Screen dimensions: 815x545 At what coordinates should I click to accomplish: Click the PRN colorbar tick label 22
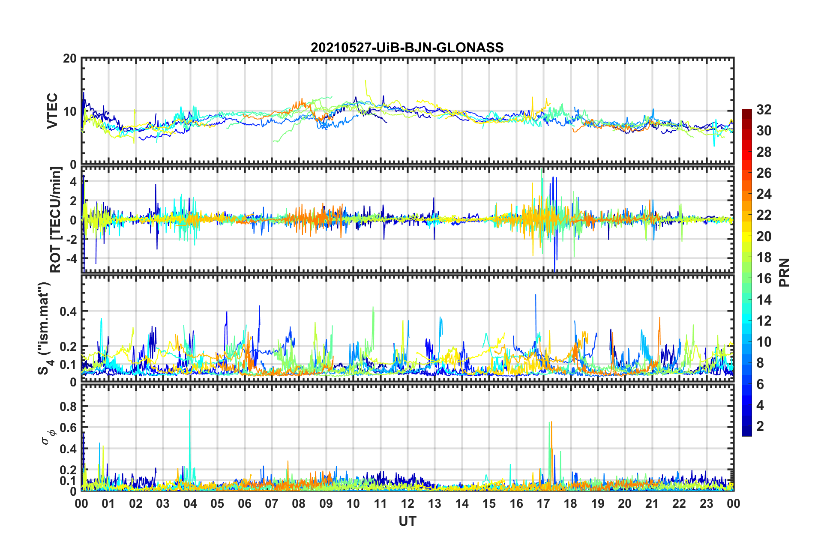click(764, 215)
